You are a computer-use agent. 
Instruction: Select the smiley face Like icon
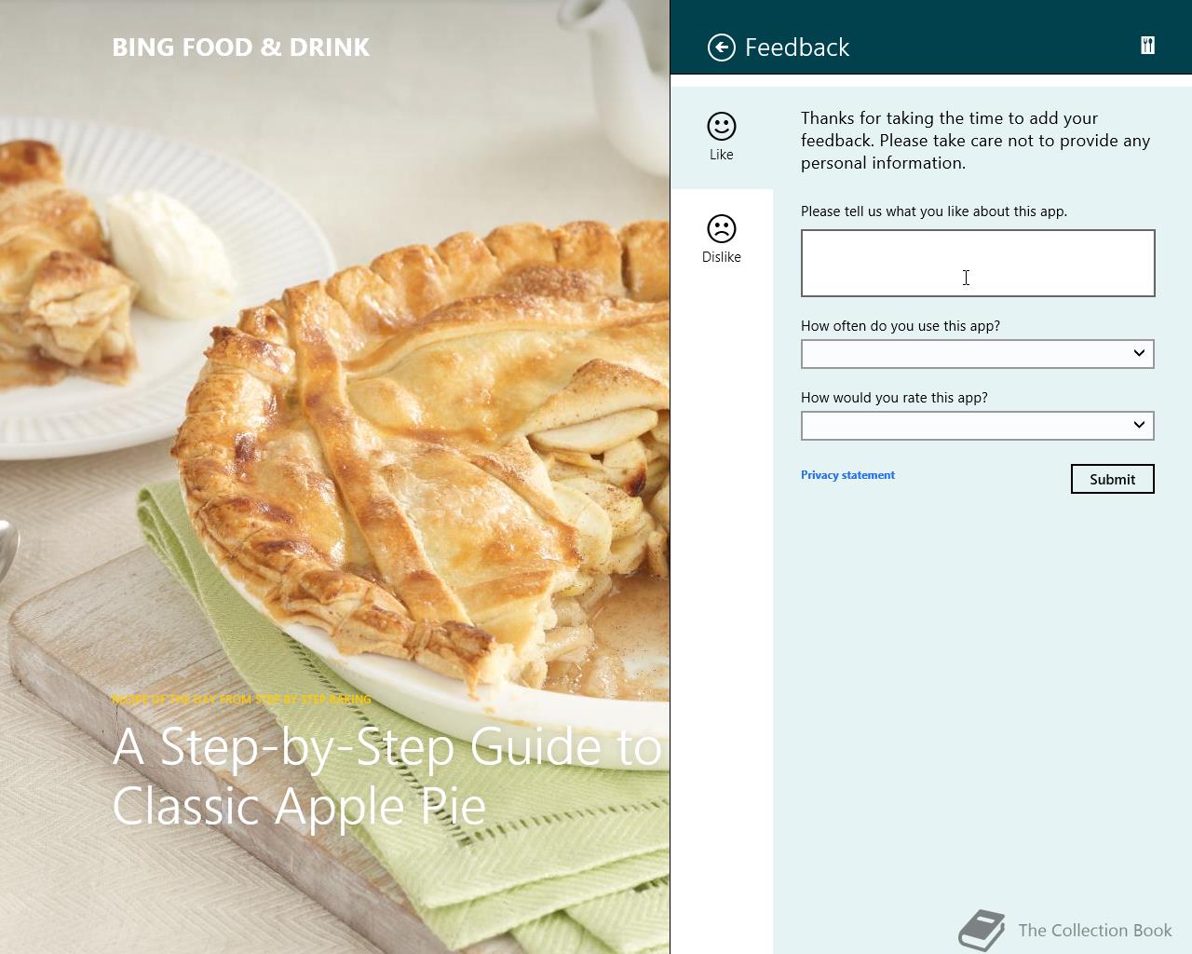(x=722, y=126)
